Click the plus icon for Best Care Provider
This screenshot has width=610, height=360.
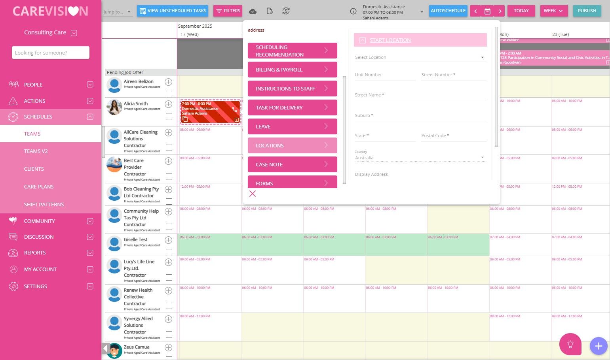click(169, 161)
